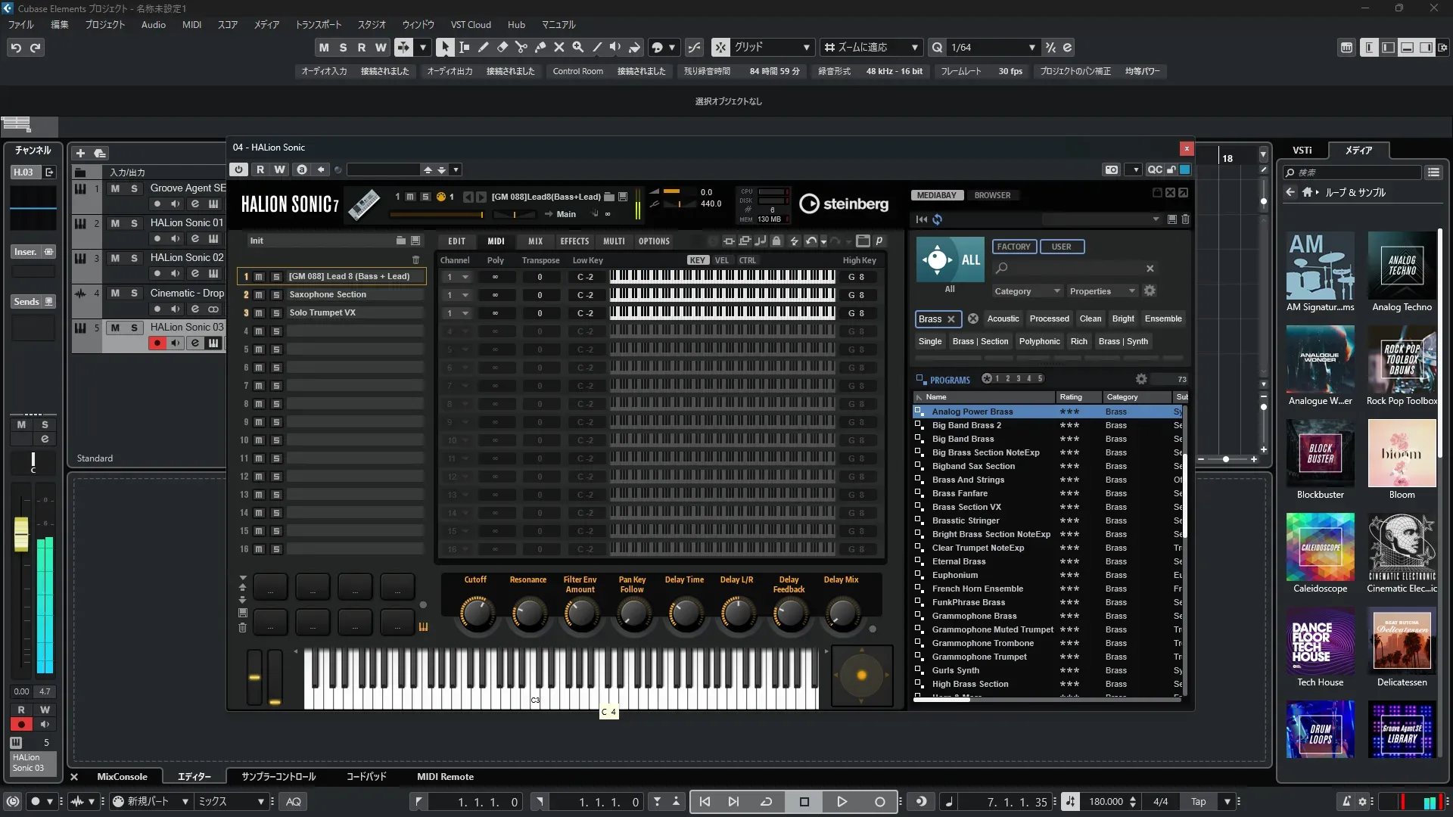Select the Glue tool in toolbar
This screenshot has height=817, width=1453.
click(540, 47)
